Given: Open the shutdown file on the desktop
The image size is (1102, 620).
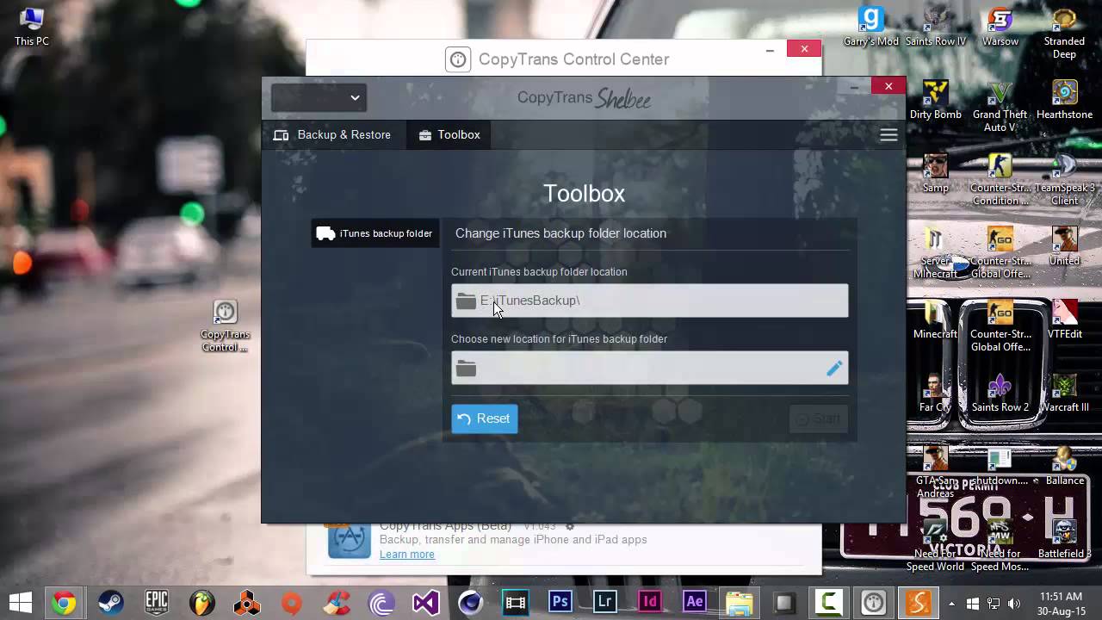Looking at the screenshot, I should point(1000,466).
